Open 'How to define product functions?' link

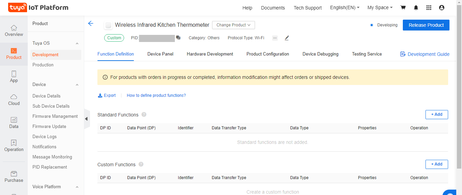tap(156, 95)
